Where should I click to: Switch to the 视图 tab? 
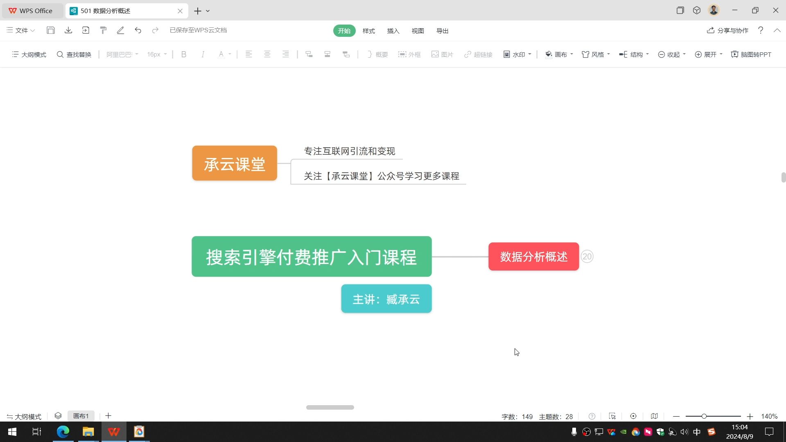418,31
